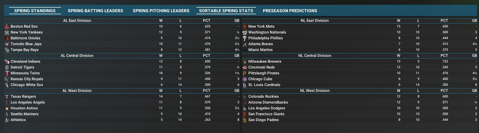Click the Boston Red Sox team logo

point(7,26)
